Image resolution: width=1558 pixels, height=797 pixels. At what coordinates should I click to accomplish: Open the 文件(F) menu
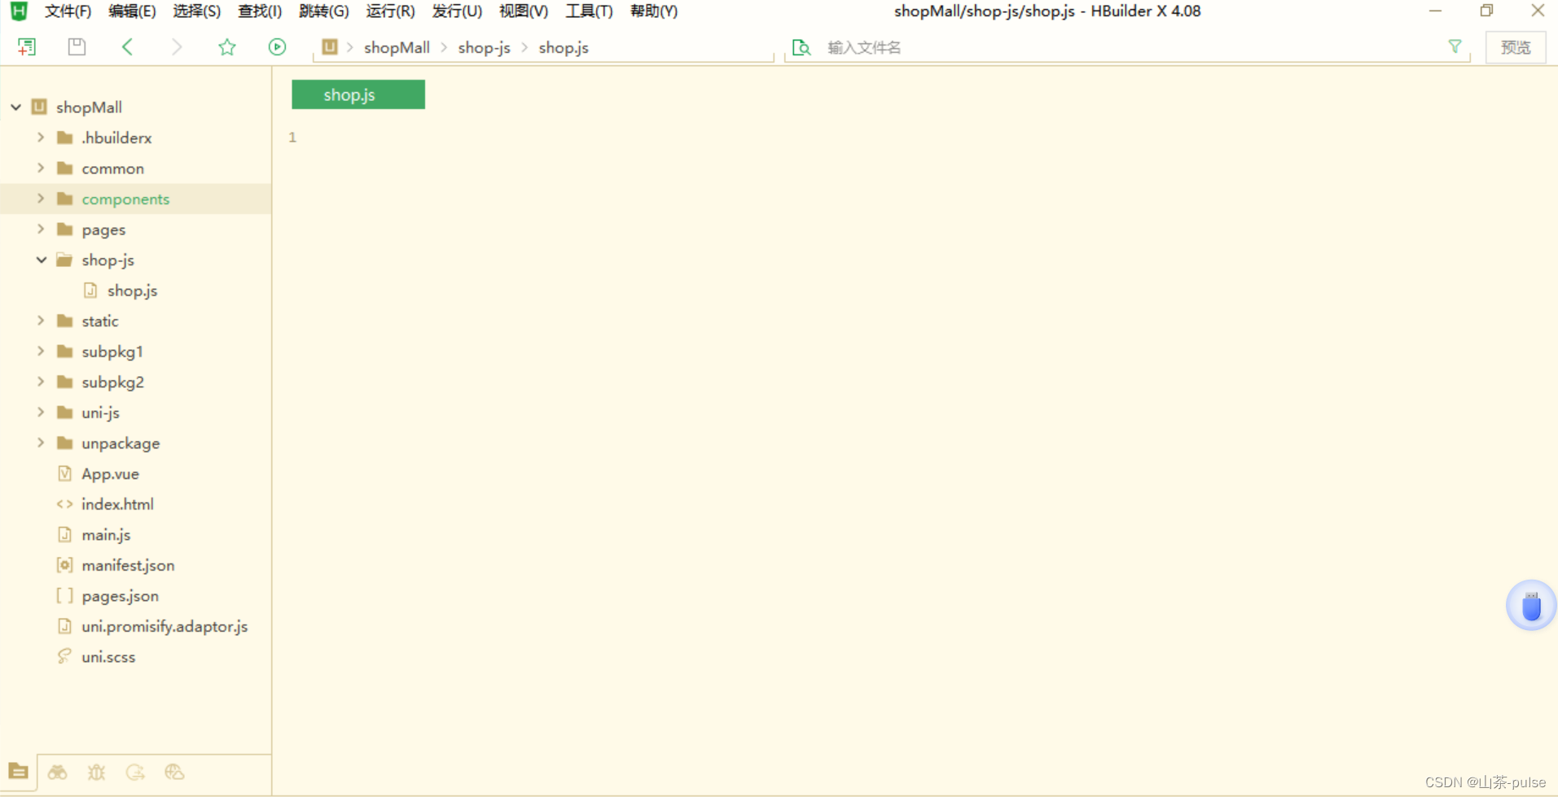click(x=68, y=11)
